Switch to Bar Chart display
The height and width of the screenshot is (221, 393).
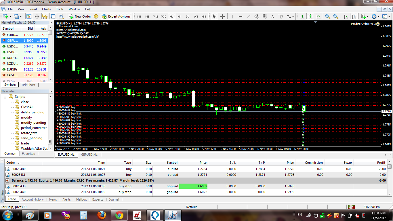(x=302, y=16)
